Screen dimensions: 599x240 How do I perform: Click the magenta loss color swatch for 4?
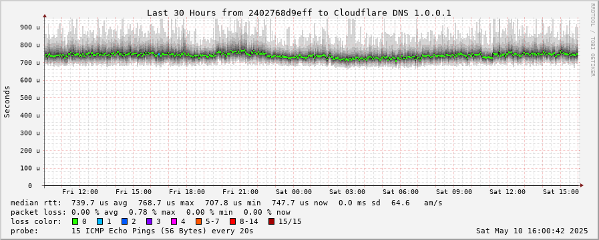(x=174, y=221)
